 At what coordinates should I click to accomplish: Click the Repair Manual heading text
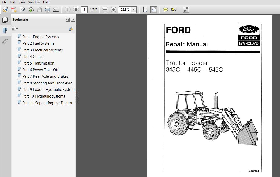coord(187,44)
